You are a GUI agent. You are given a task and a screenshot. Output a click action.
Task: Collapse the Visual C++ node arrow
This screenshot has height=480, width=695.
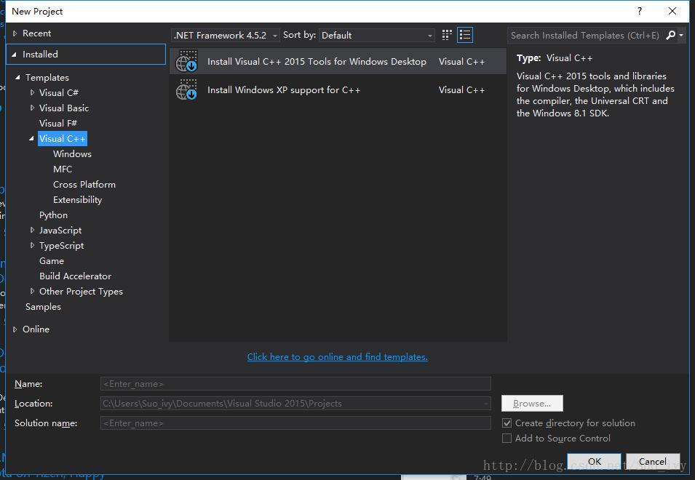click(x=31, y=139)
